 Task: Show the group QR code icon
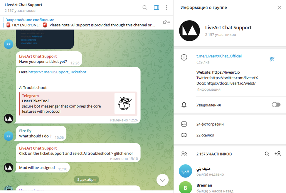[x=272, y=59]
